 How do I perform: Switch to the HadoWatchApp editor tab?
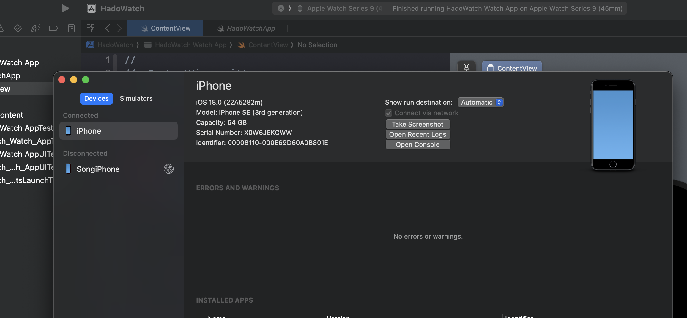coord(245,28)
